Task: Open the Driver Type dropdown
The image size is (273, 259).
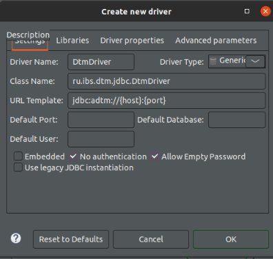Action: (x=255, y=61)
